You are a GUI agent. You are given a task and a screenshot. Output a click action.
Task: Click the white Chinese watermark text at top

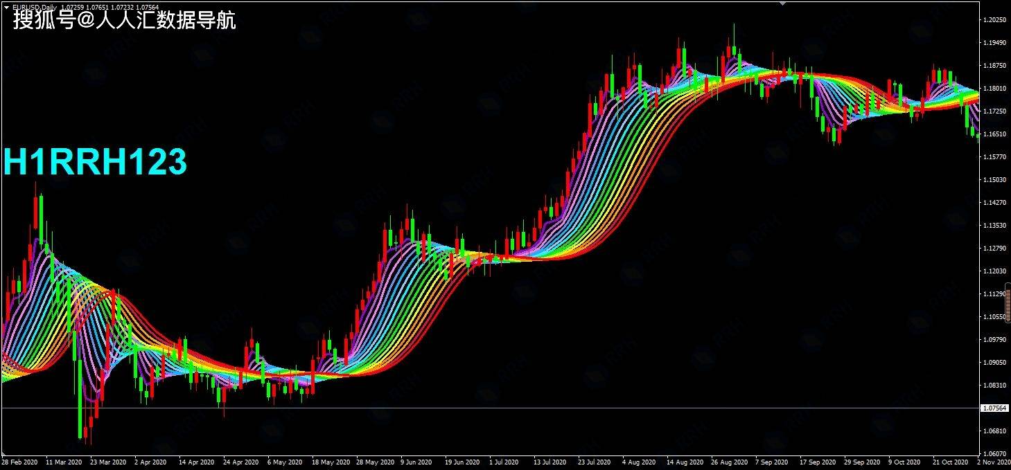point(125,21)
